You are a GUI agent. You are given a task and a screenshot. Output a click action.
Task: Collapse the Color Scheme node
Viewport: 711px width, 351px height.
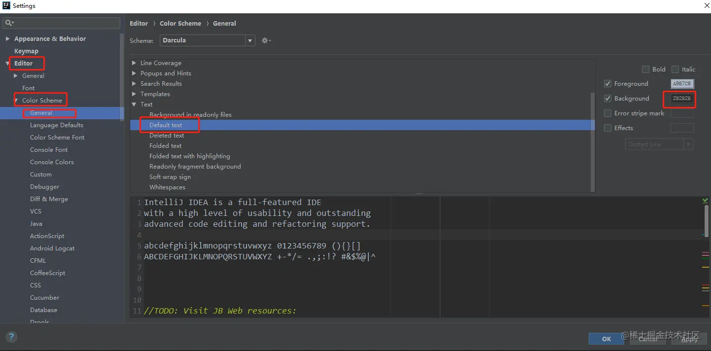coord(16,101)
